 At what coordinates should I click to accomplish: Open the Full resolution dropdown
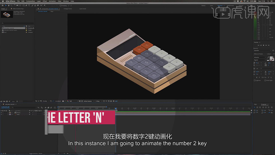(x=74, y=101)
